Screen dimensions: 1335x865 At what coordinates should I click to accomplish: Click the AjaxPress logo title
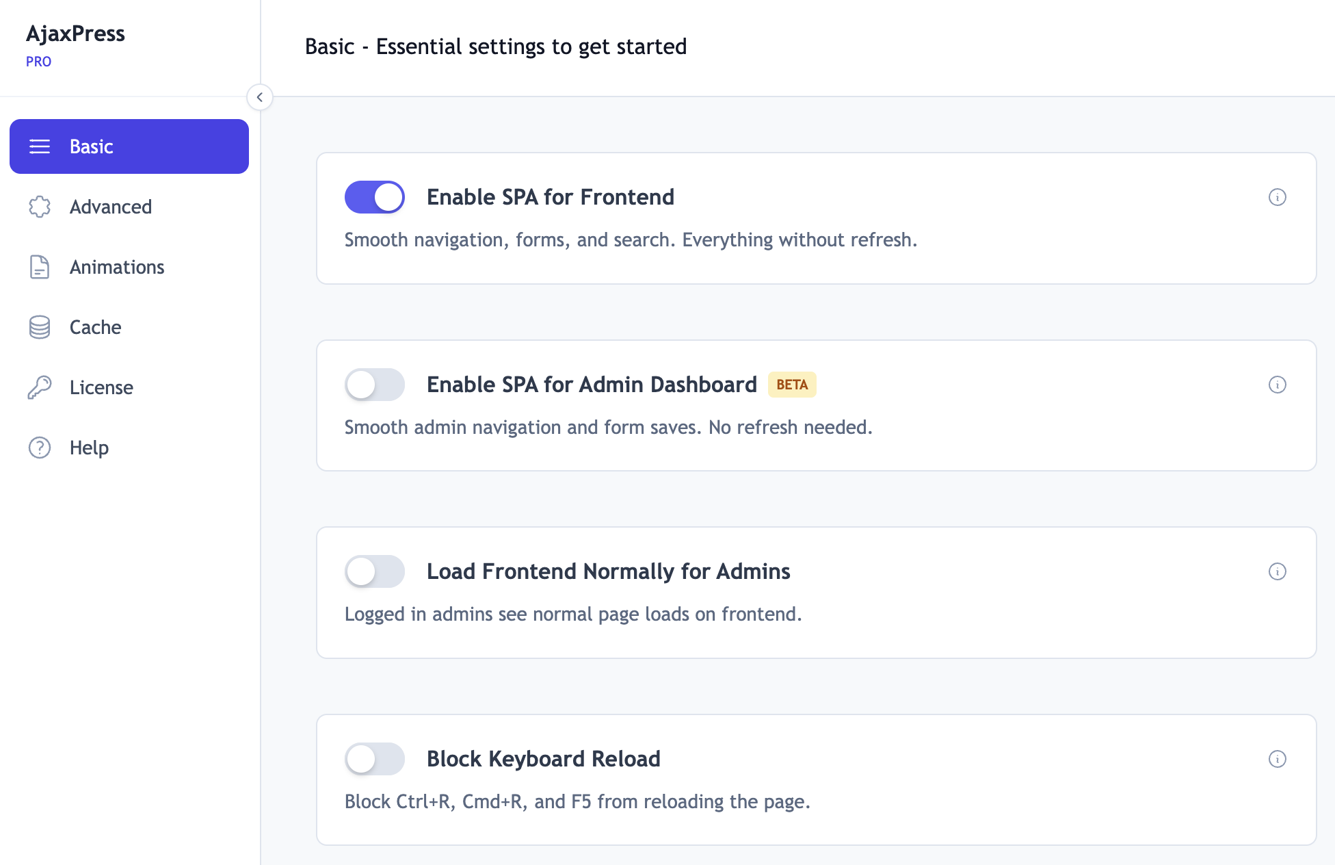75,34
